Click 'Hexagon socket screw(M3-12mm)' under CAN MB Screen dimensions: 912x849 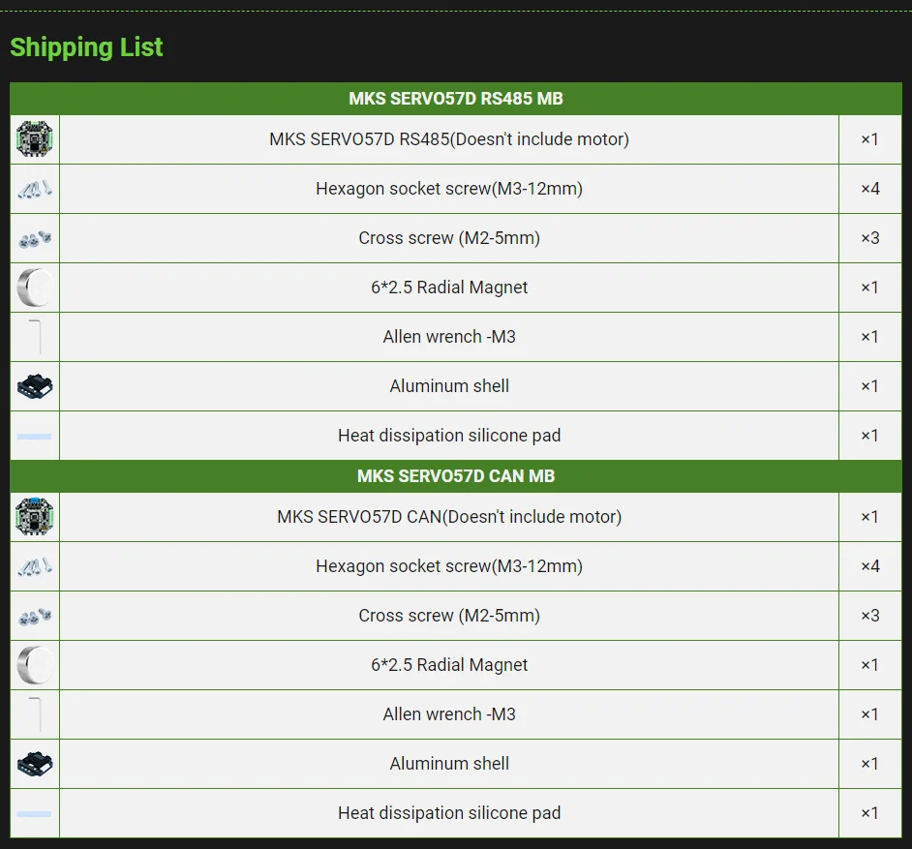pos(449,565)
